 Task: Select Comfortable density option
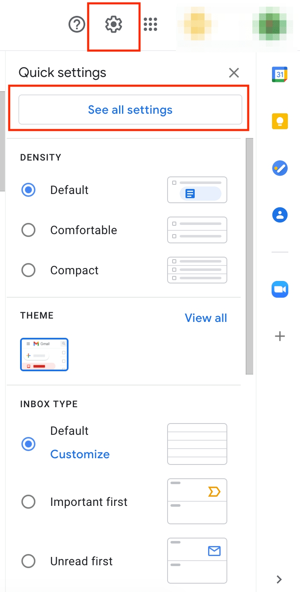click(28, 230)
